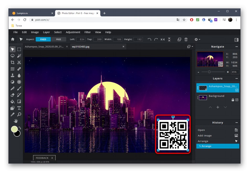Select the Heal bandage tool
The height and width of the screenshot is (172, 249).
coord(19,69)
